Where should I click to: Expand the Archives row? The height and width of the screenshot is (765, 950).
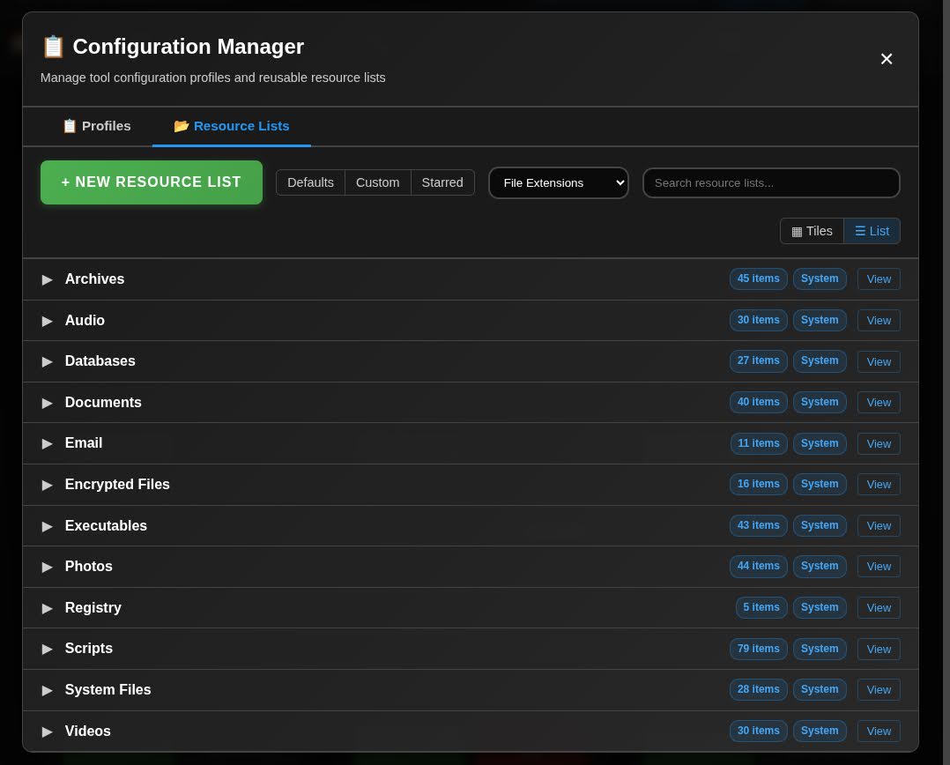click(x=47, y=279)
